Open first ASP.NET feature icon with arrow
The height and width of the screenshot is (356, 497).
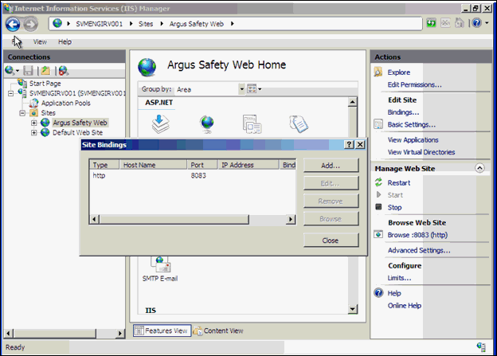tap(160, 124)
